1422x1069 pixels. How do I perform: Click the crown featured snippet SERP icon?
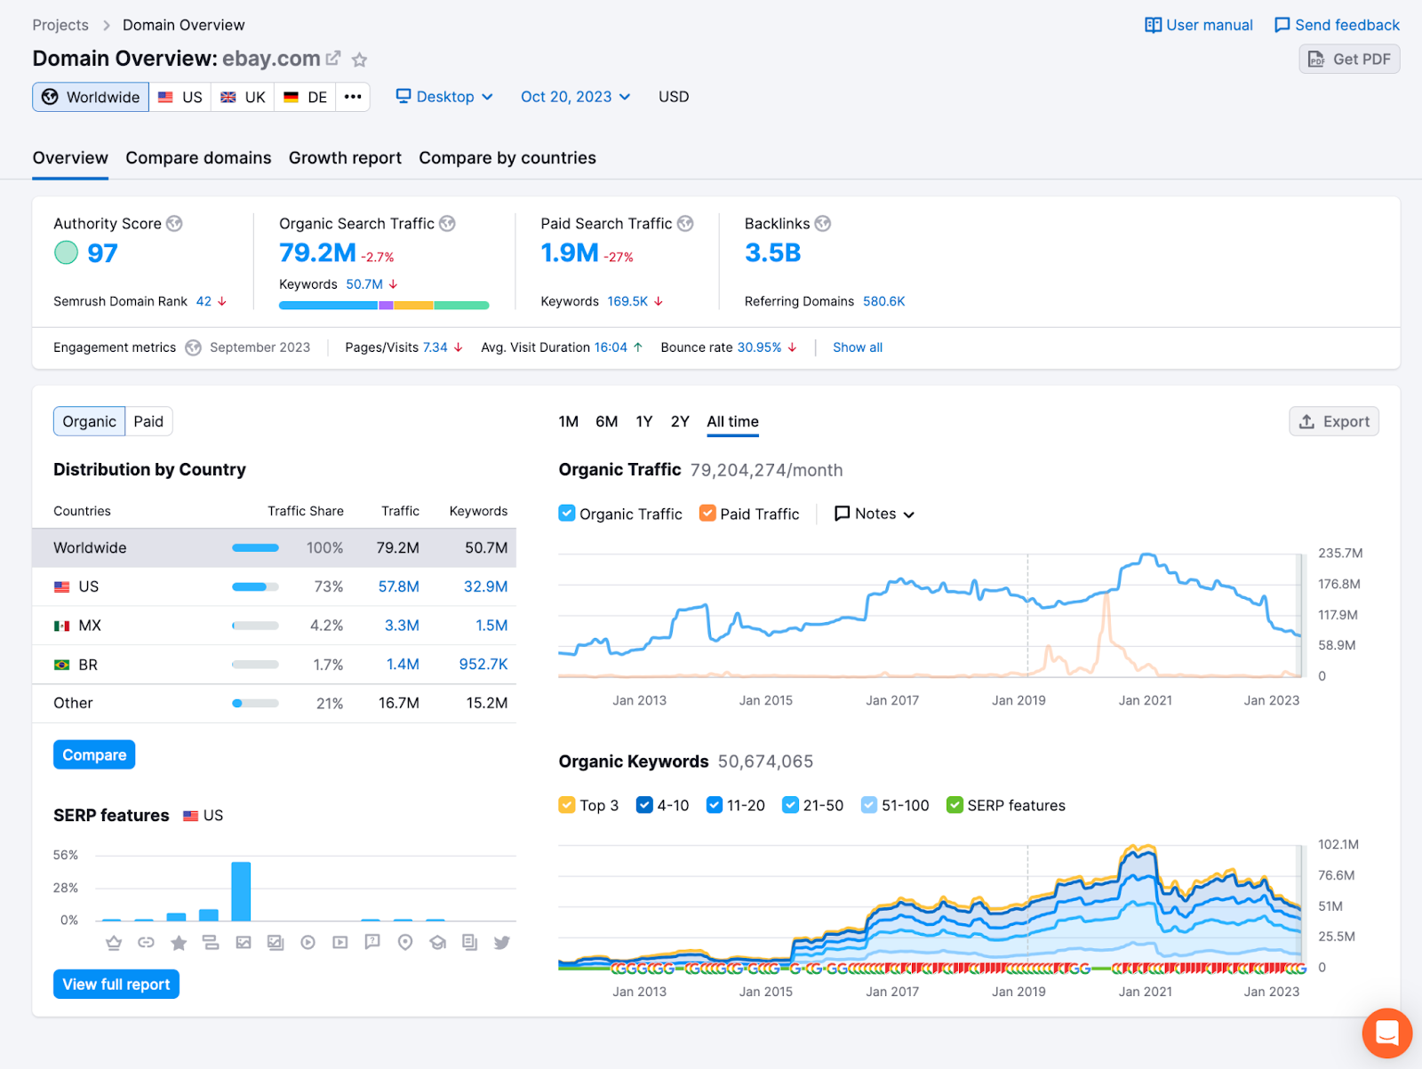pos(114,943)
